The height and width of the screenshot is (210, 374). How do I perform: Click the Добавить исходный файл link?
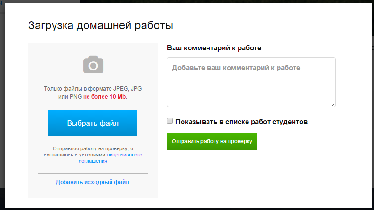coord(93,182)
